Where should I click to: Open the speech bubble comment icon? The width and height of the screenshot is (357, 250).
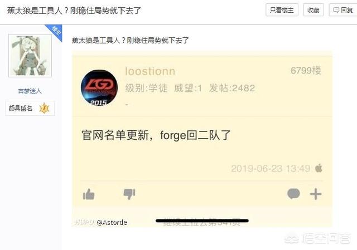(293, 194)
